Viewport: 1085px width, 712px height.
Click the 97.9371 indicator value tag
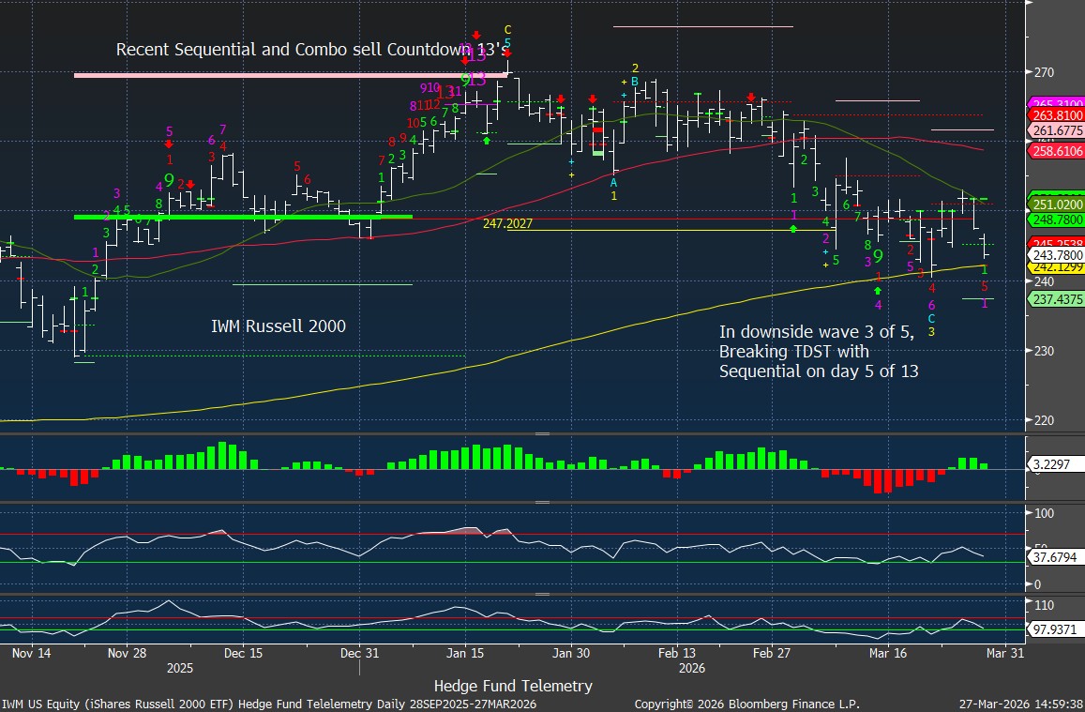[x=1057, y=629]
